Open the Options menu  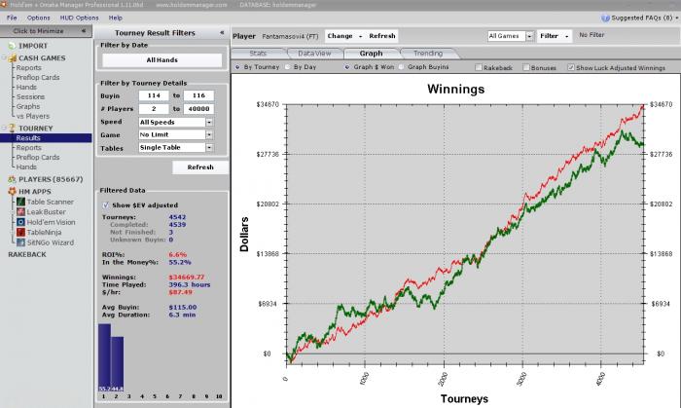coord(39,18)
